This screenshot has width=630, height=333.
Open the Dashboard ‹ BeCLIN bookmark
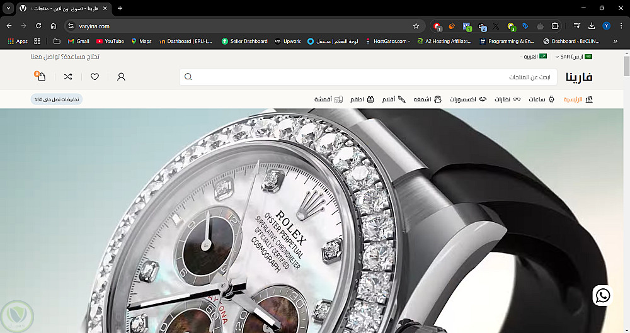[x=571, y=41]
